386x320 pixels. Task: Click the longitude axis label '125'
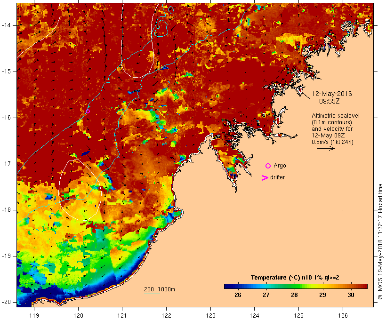coord(298,315)
